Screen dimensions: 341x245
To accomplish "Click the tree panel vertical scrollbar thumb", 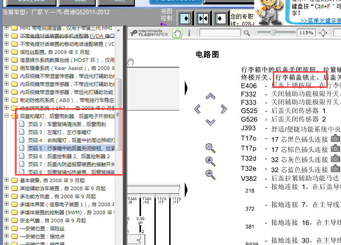I will pos(118,114).
